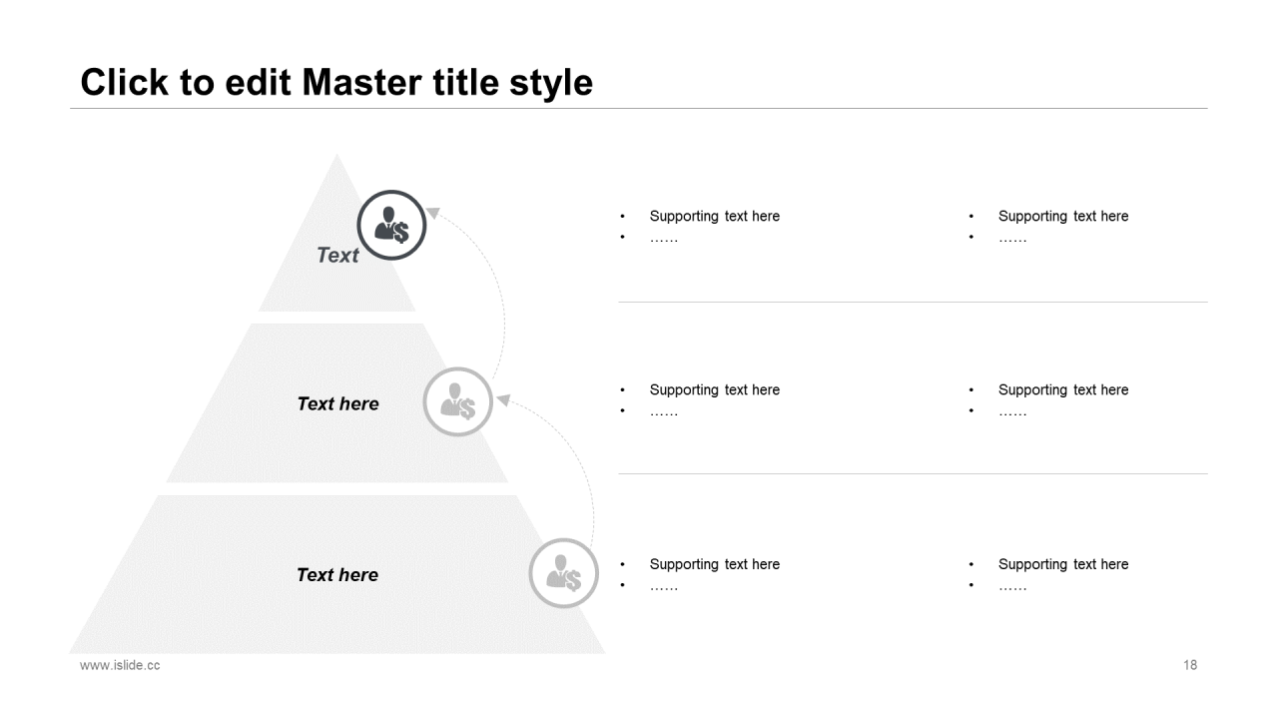Screen dimensions: 1278x719
Task: Click middle-row left "Supporting text here" bullet
Action: click(714, 389)
